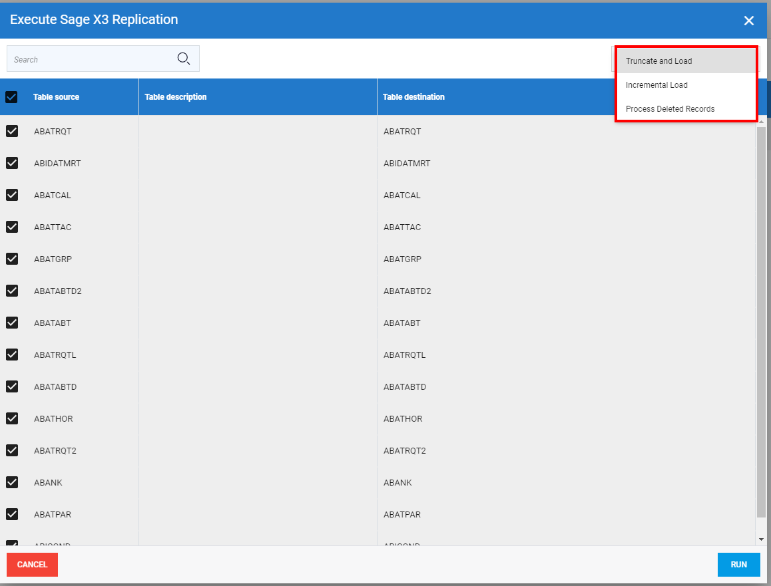Close the Execute Sage X3 Replication dialog
This screenshot has height=586, width=771.
(x=749, y=21)
